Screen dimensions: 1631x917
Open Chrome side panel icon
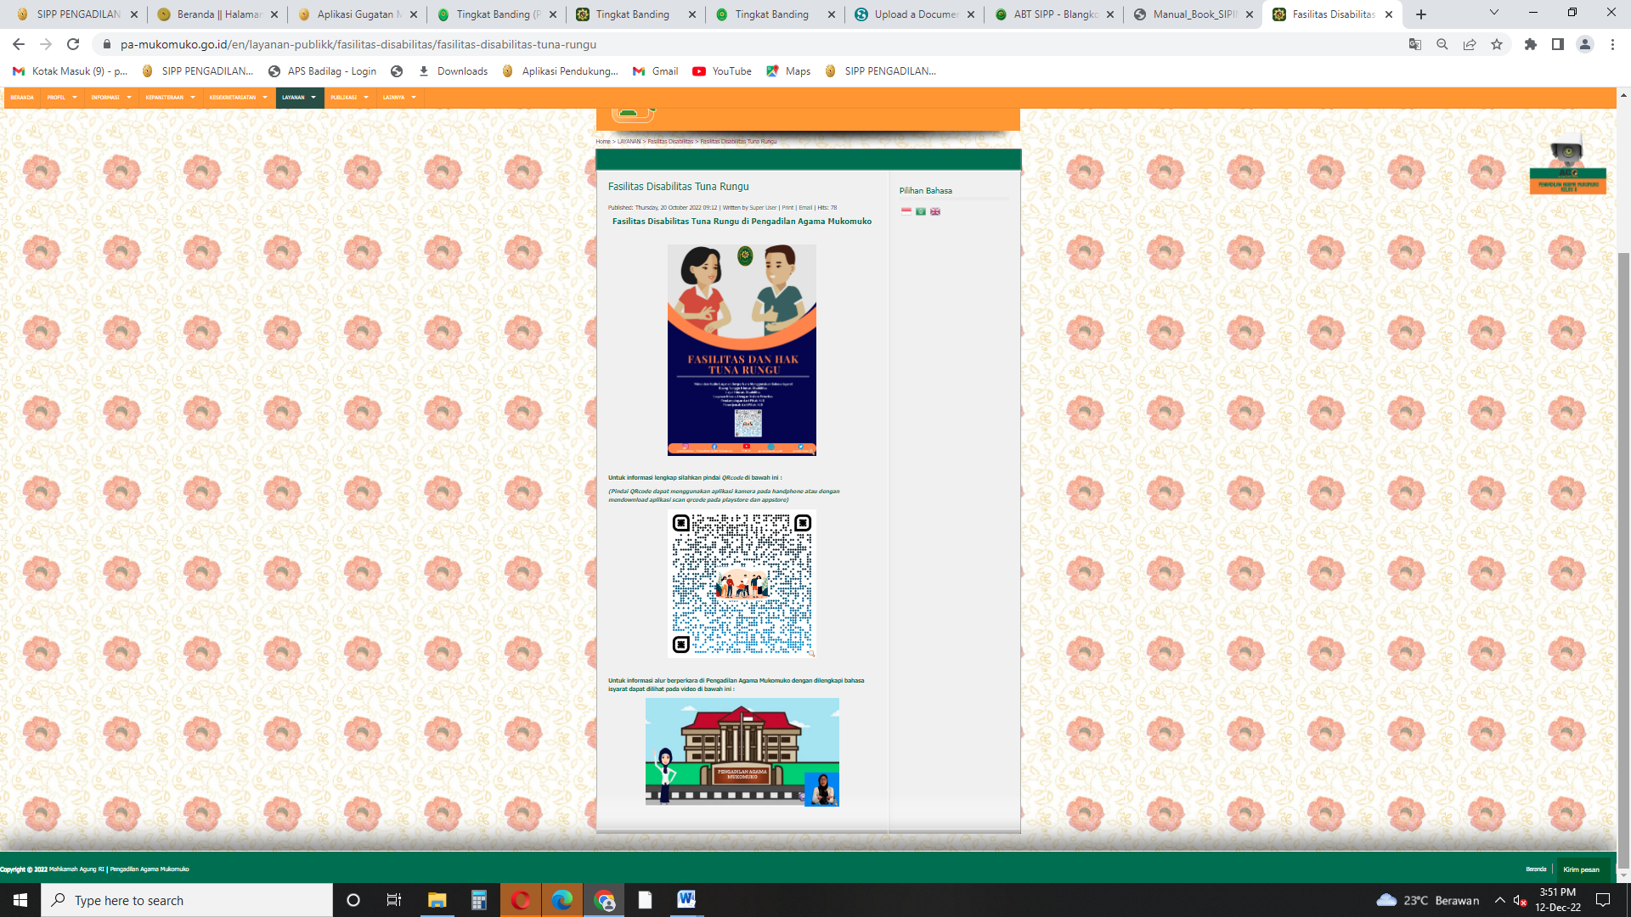pyautogui.click(x=1558, y=44)
